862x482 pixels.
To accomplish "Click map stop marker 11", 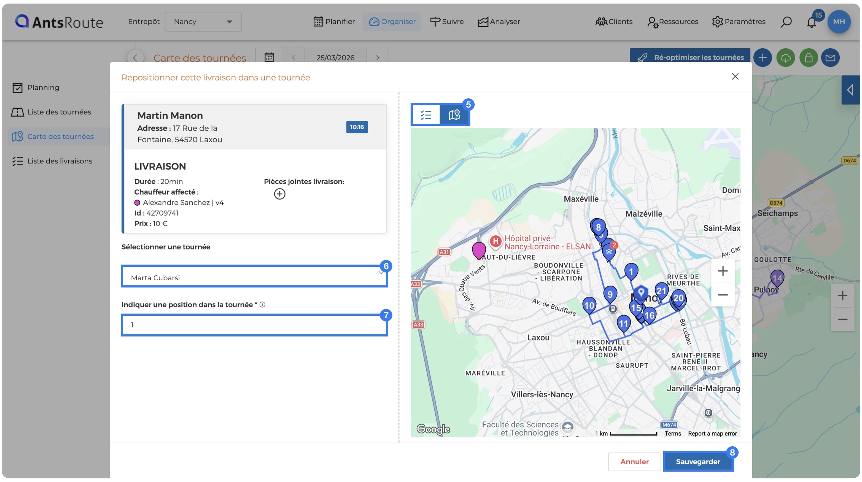I will pyautogui.click(x=623, y=324).
